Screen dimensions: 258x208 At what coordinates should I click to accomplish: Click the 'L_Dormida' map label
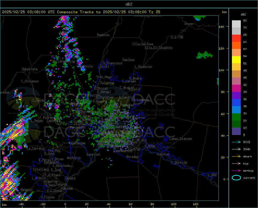(x=179, y=163)
